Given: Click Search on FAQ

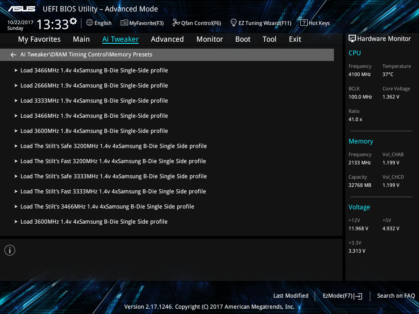Looking at the screenshot, I should 396,296.
